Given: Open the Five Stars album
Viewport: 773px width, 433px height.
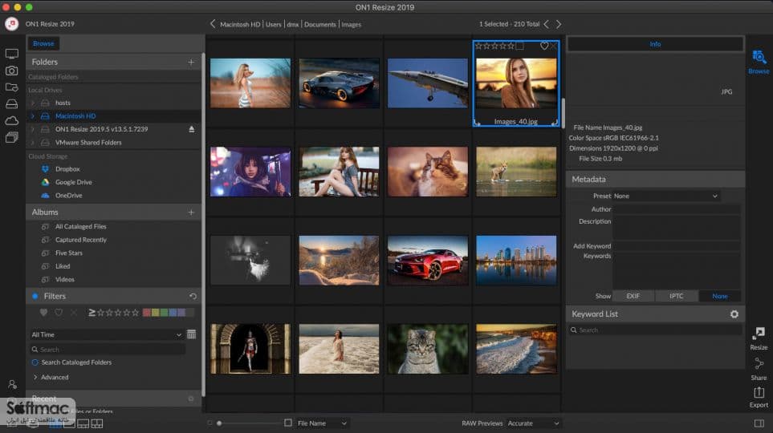Looking at the screenshot, I should pyautogui.click(x=69, y=253).
